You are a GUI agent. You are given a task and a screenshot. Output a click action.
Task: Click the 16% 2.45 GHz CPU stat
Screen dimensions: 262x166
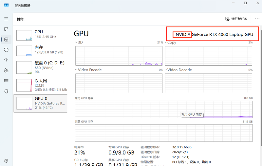46,37
